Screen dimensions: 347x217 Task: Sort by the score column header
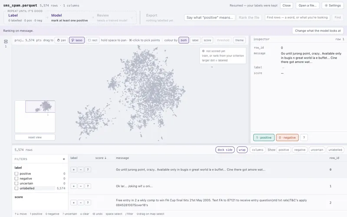[x=101, y=158]
